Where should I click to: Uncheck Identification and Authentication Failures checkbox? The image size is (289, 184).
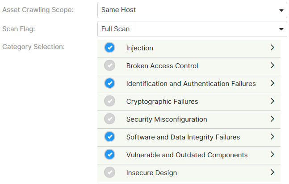tap(109, 84)
